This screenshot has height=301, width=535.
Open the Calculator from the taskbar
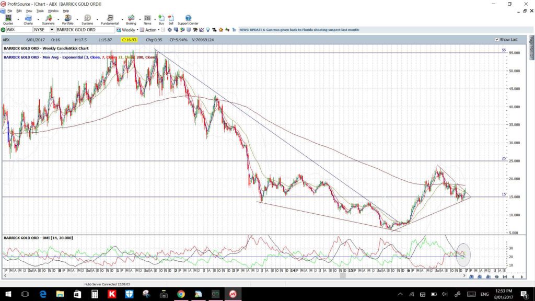coord(95,294)
